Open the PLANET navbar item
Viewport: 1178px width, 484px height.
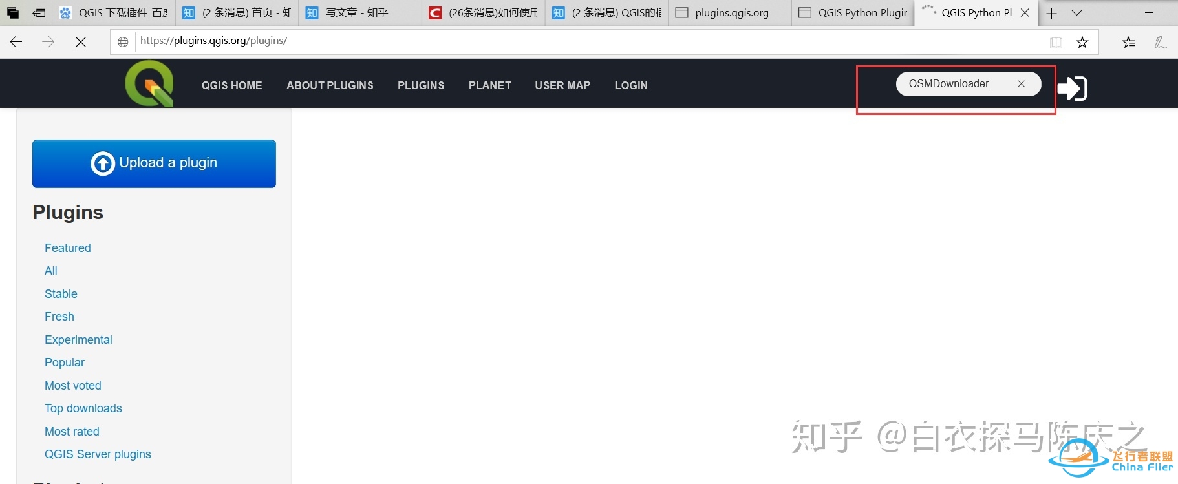coord(490,85)
